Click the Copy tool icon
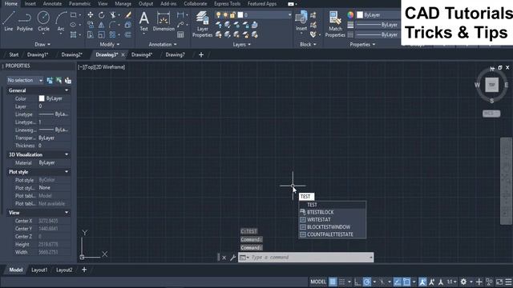This screenshot has height=288, width=513. [91, 25]
